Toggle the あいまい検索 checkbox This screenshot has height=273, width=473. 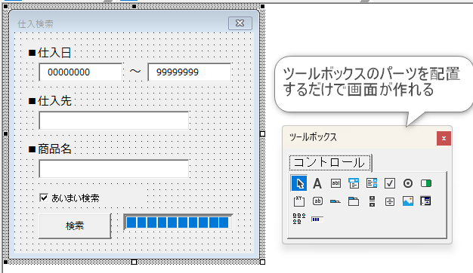tap(44, 198)
